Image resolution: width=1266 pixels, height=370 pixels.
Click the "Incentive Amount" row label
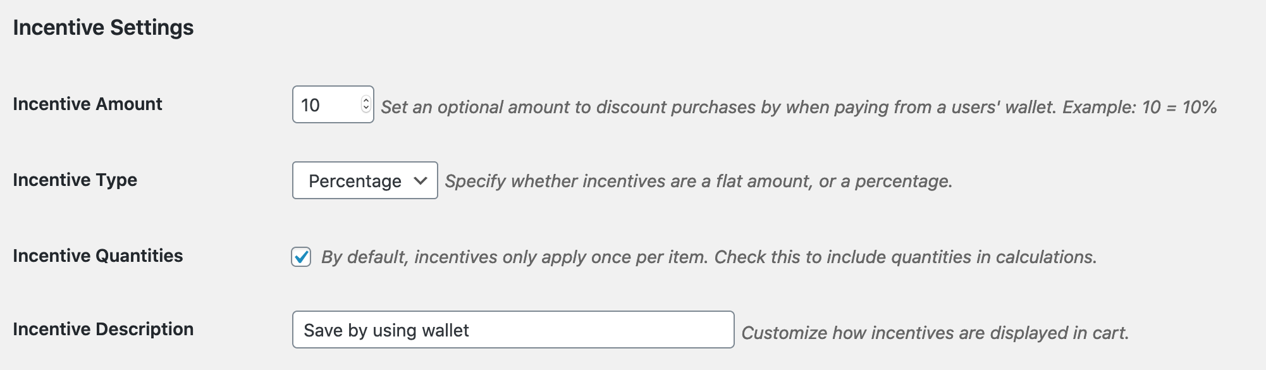(x=87, y=104)
